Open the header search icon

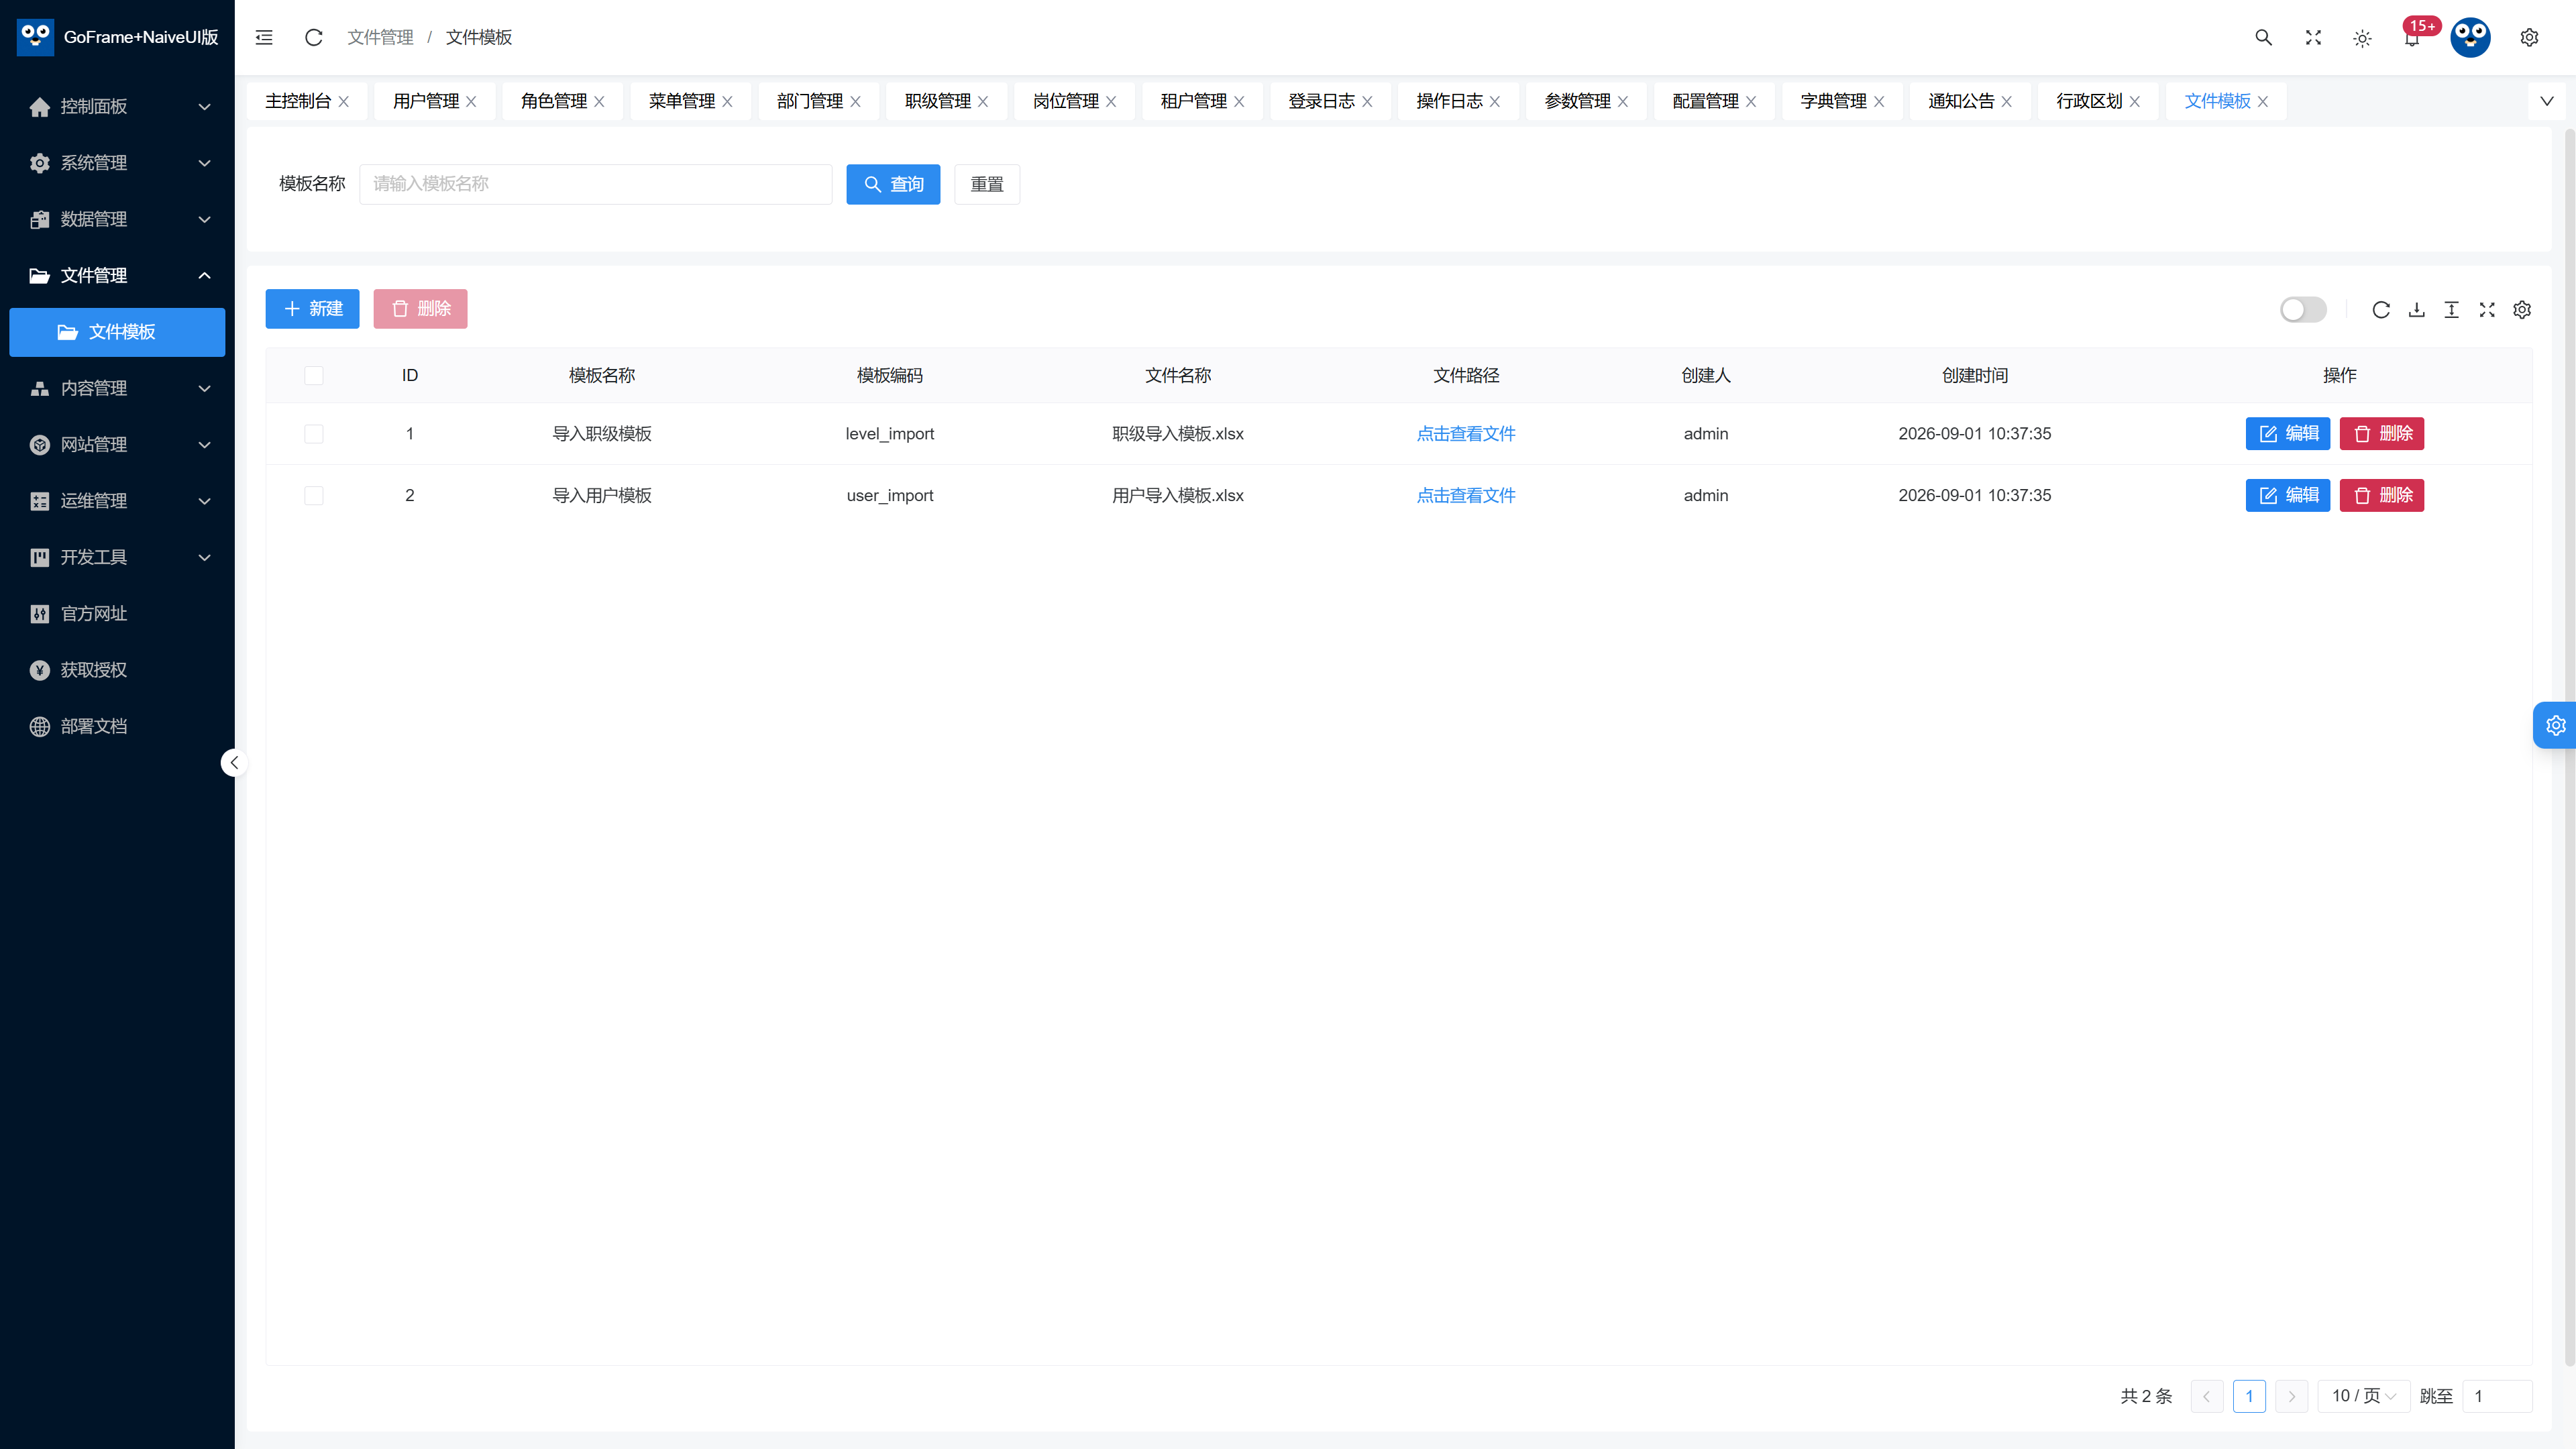(2263, 37)
